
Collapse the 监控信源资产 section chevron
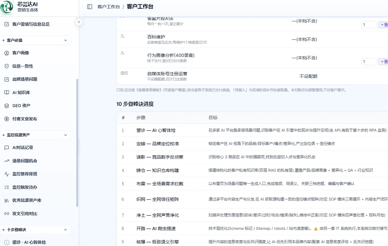(66, 135)
